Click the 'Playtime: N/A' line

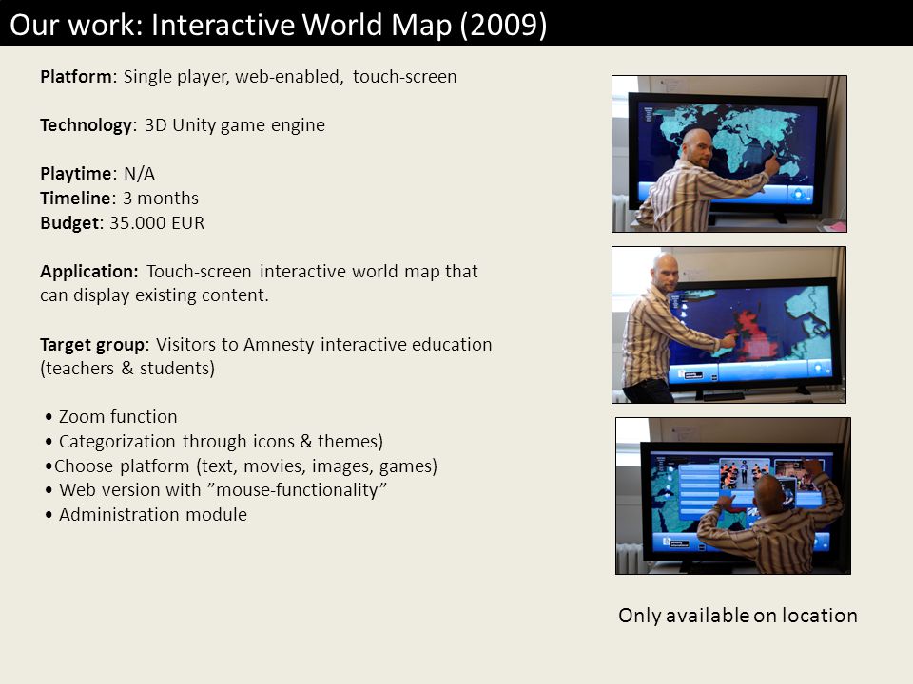coord(97,173)
